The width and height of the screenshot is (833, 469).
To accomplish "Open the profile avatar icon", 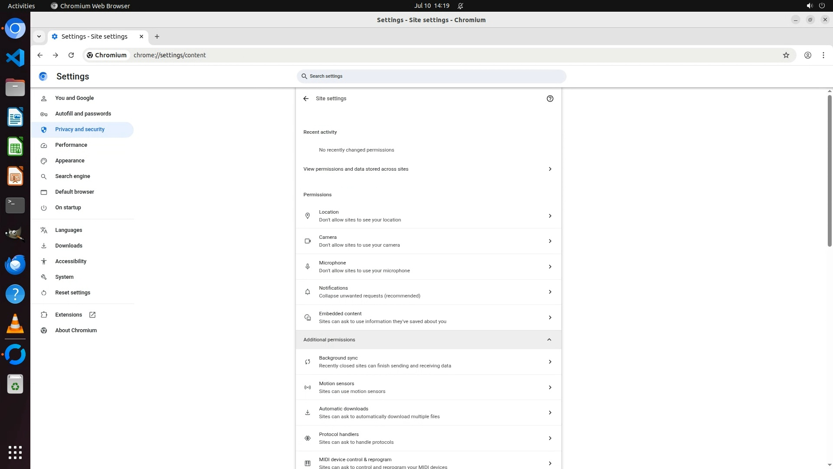I will click(807, 55).
